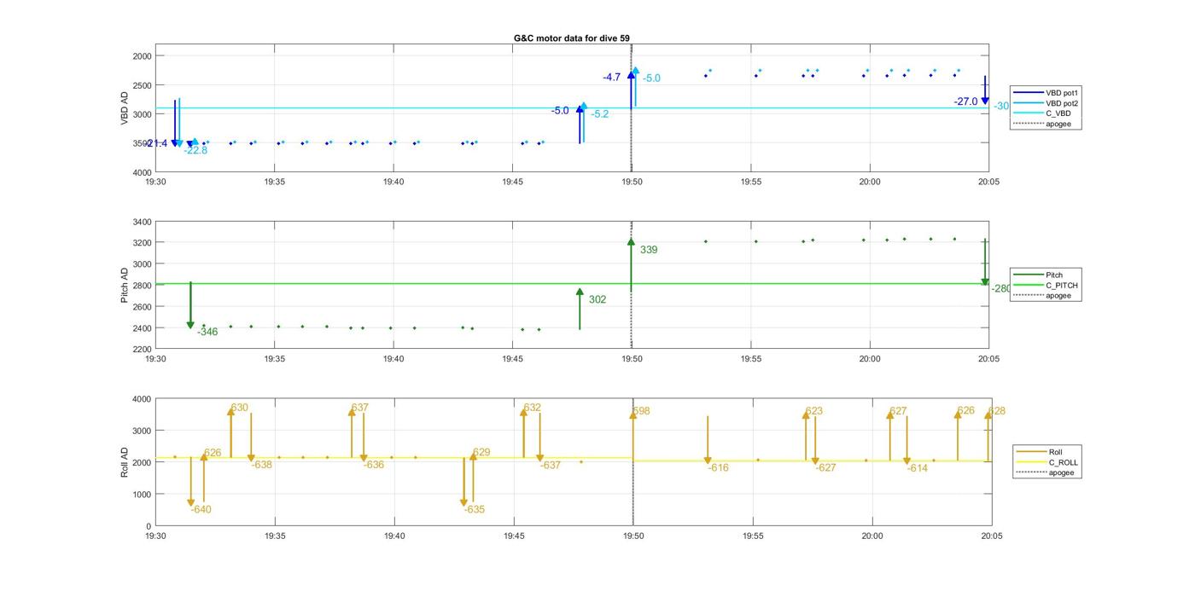The height and width of the screenshot is (591, 1195).
Task: Click the -22.8 VBD data label
Action: tap(195, 151)
